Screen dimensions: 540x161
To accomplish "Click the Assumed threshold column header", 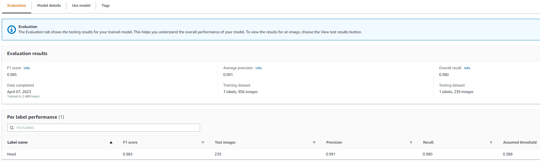I will (x=520, y=142).
